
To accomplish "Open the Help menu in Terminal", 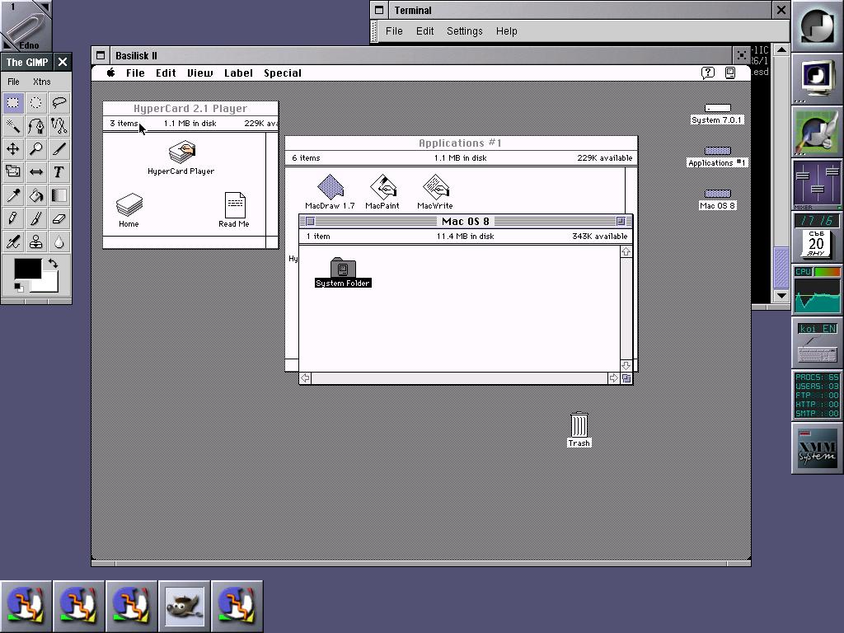I will pos(507,31).
